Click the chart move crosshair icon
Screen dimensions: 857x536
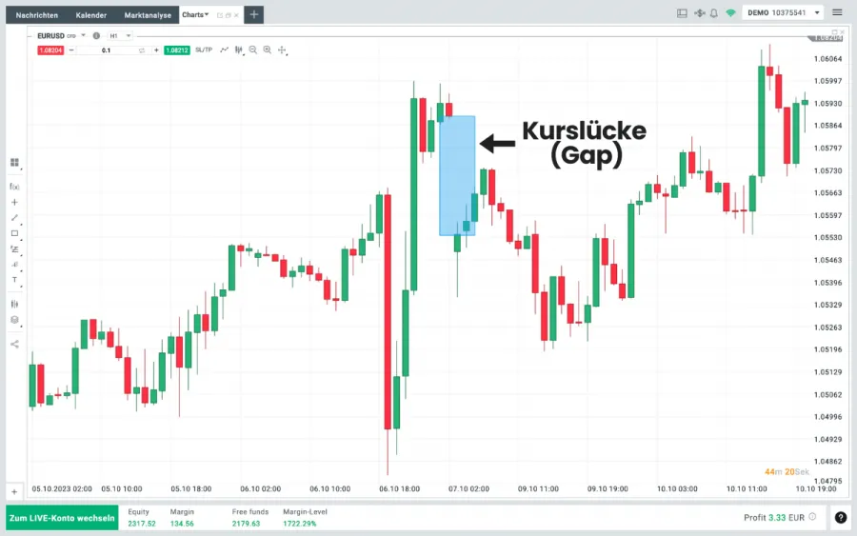point(282,50)
